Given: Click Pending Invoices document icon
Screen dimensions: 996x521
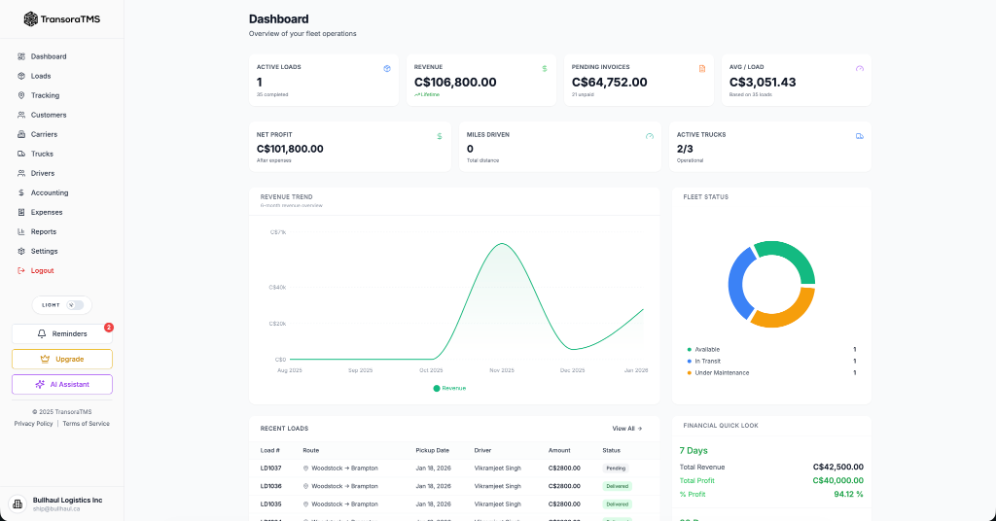Looking at the screenshot, I should 702,69.
